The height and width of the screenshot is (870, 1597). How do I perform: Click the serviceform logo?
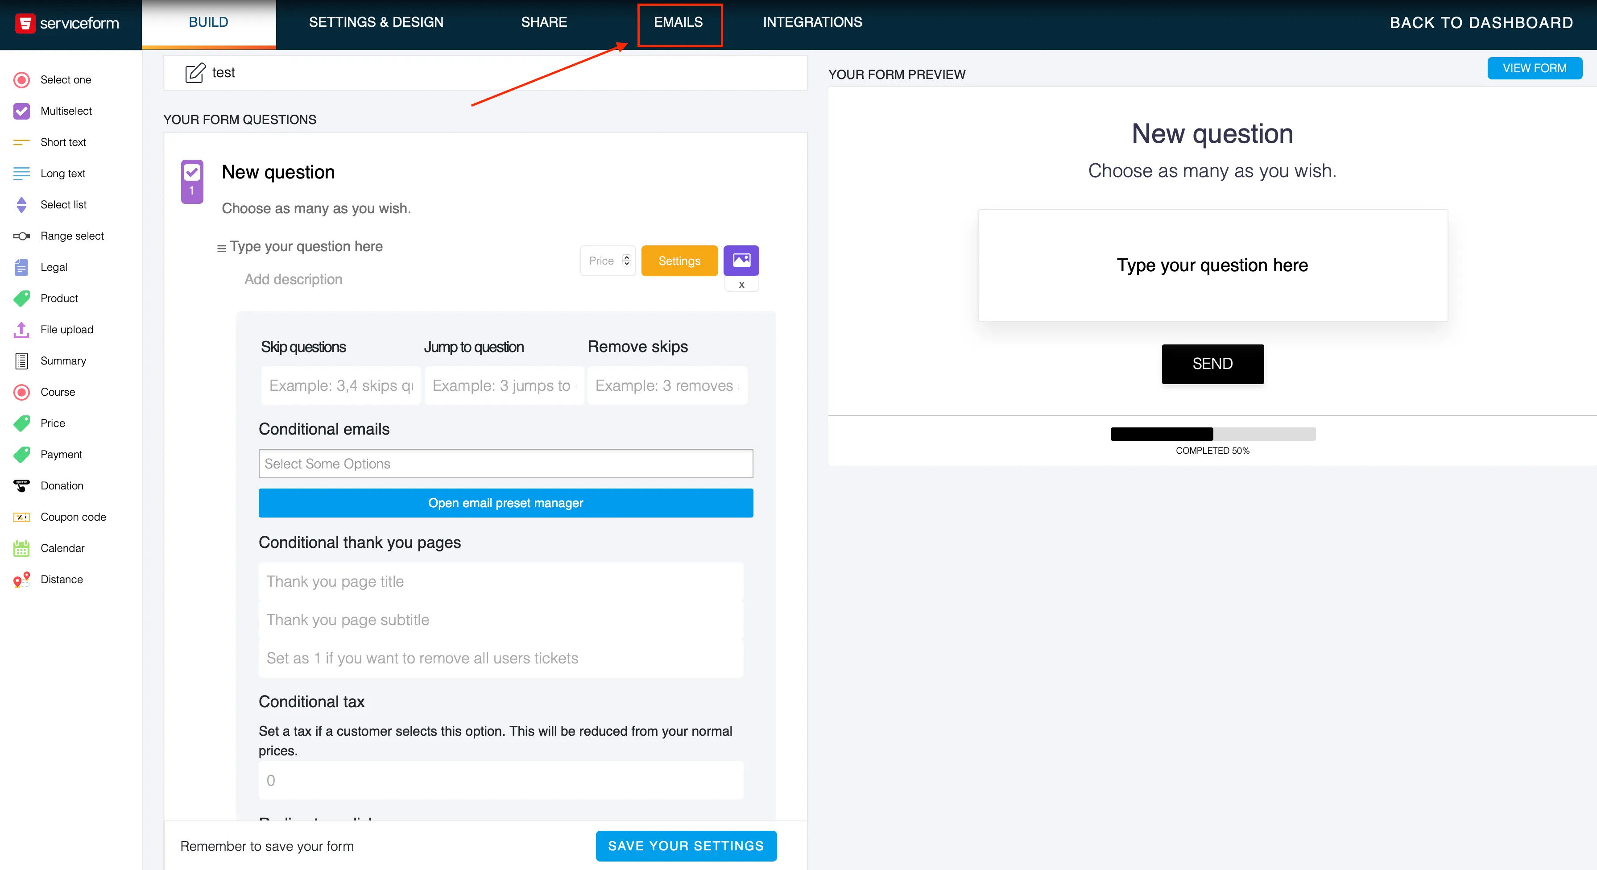pos(67,24)
